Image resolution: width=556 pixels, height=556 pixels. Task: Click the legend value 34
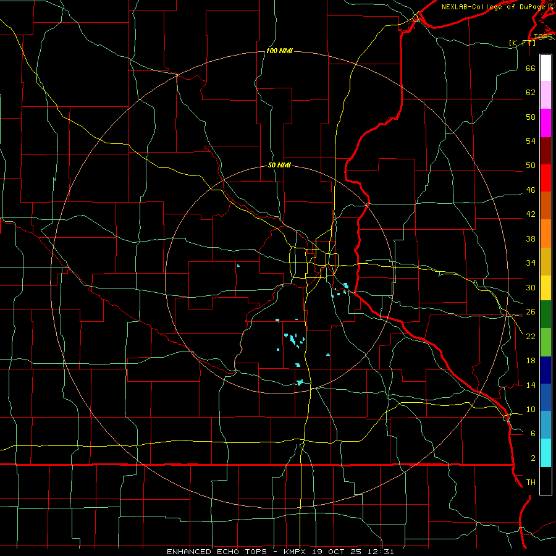[531, 263]
